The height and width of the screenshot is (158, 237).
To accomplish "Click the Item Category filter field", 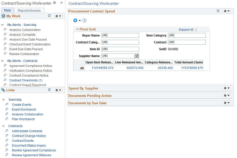I will click(x=187, y=35).
